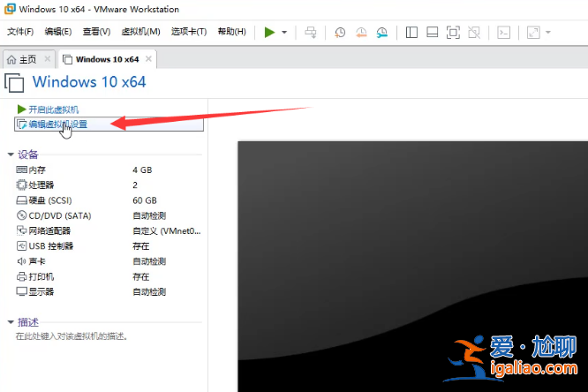Viewport: 588px width, 392px height.
Task: Open the 帮助(H) menu
Action: 231,32
